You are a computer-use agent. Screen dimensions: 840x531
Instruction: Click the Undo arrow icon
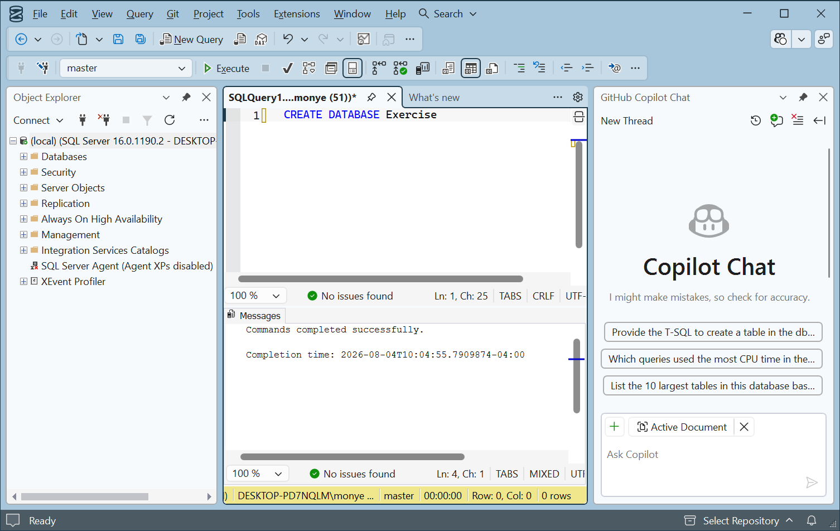[x=288, y=39]
